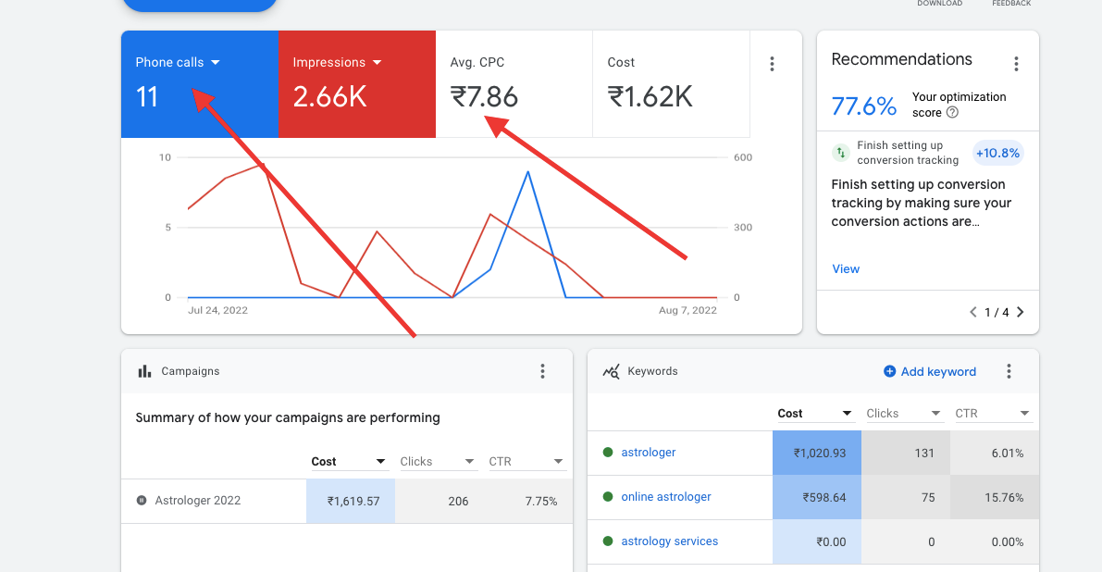Open Campaigns card three-dot menu
The width and height of the screenshot is (1102, 572).
542,371
